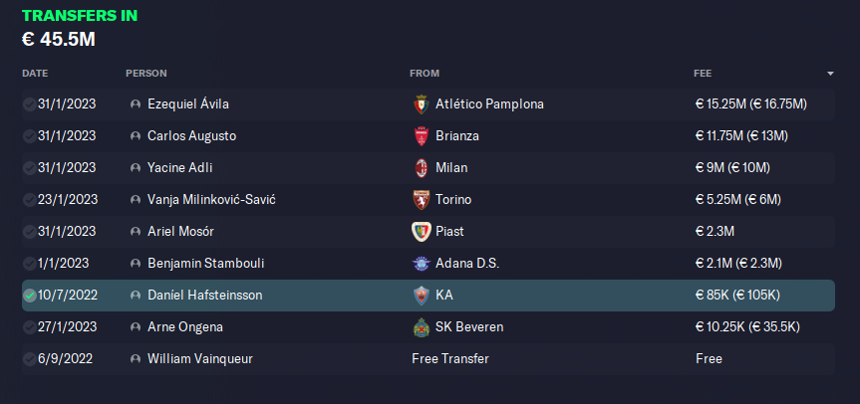
Task: Tick the selection circle for William Vainqueur
Action: coord(29,359)
